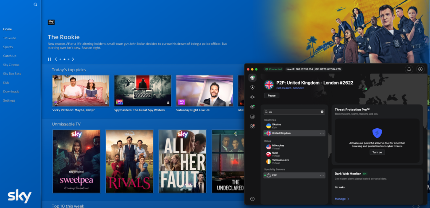Open Catch Up section
Image resolution: width=430 pixels, height=208 pixels.
click(x=10, y=56)
